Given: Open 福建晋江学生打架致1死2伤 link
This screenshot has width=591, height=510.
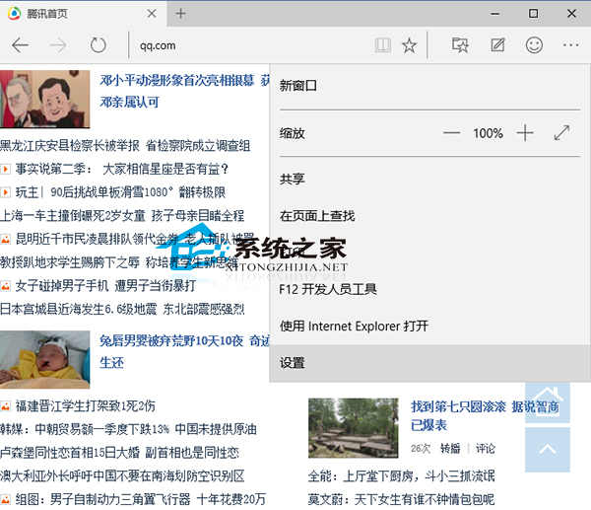Looking at the screenshot, I should [85, 406].
